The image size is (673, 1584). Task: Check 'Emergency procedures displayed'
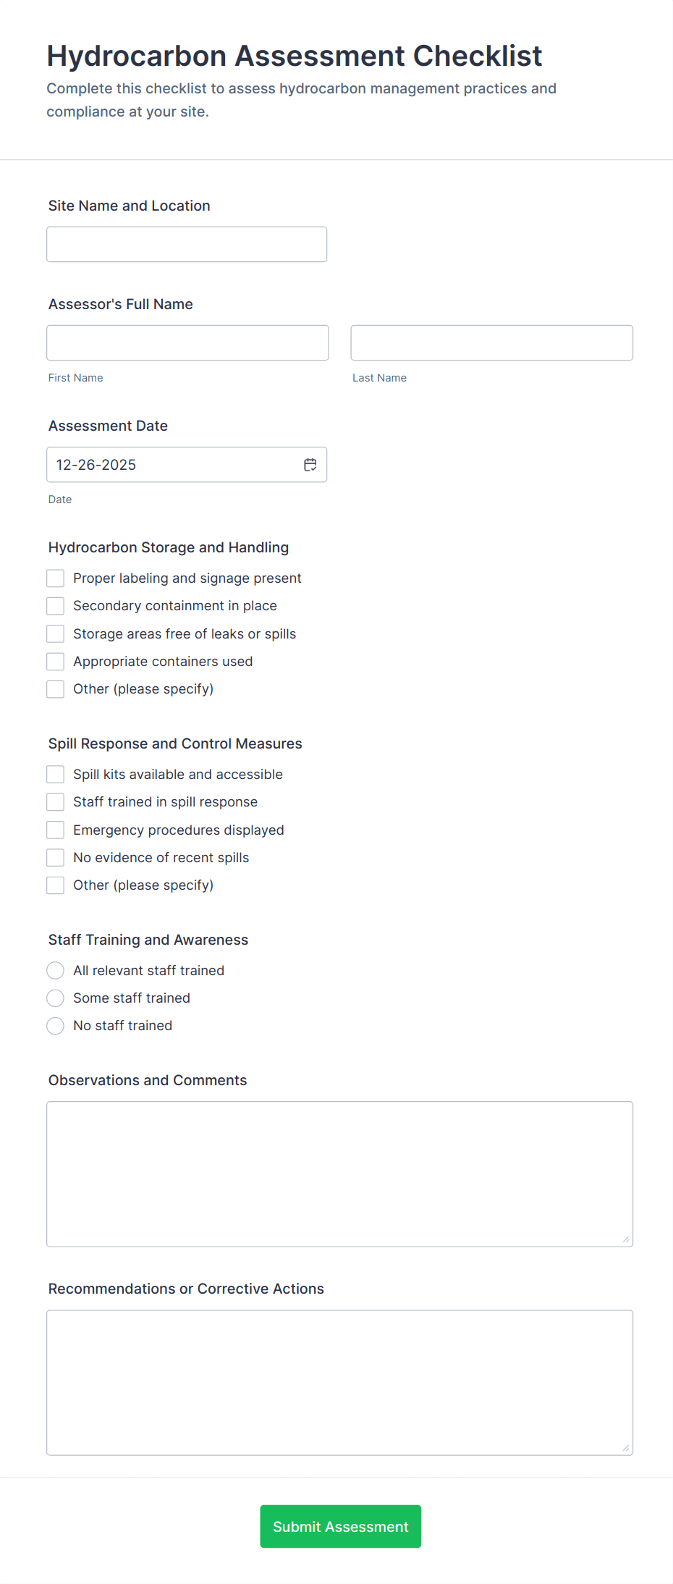[x=55, y=830]
